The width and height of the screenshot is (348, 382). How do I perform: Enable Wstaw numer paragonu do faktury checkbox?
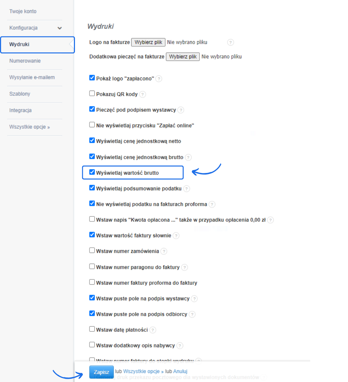click(x=92, y=266)
